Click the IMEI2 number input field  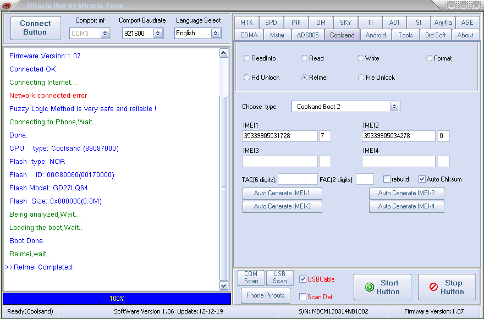399,136
